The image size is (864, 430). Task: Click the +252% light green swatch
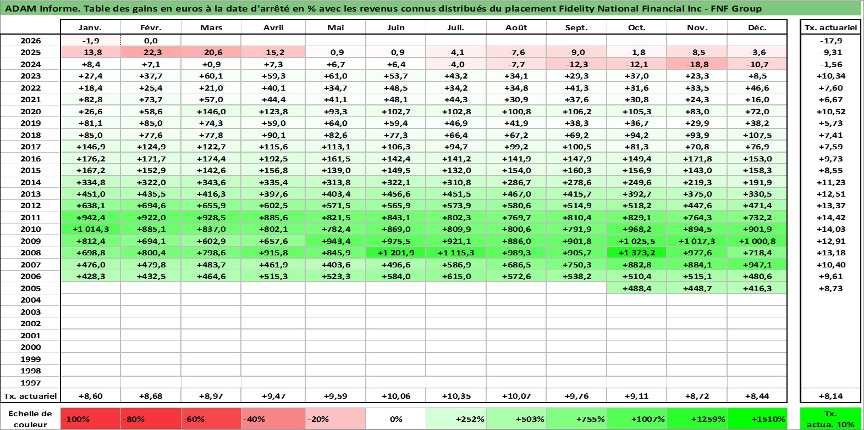click(456, 418)
